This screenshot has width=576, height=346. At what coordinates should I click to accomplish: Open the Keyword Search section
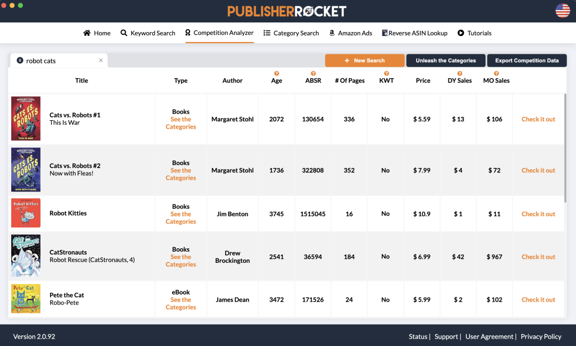[x=148, y=33]
